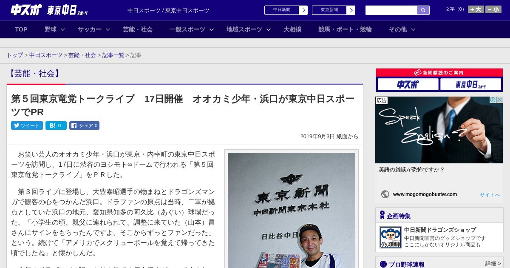Click the ad info icon
This screenshot has height=268, width=510.
pyautogui.click(x=493, y=100)
